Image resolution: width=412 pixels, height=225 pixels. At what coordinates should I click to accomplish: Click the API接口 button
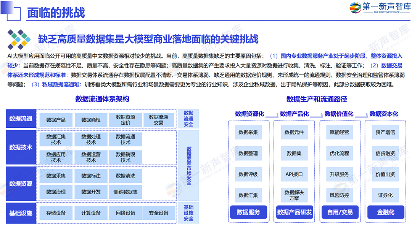coord(295,174)
